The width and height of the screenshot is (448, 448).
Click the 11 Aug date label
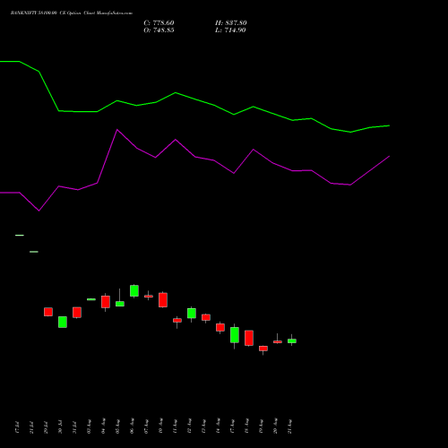[x=175, y=426]
